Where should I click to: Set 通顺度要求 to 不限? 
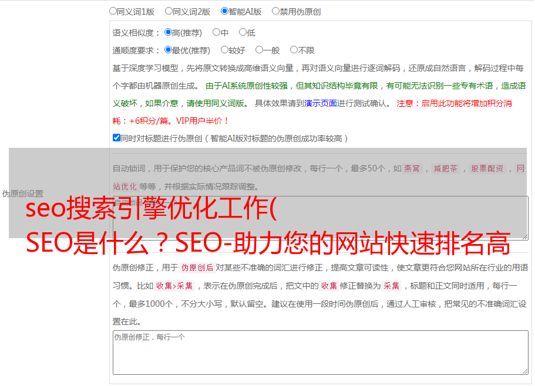click(x=294, y=50)
